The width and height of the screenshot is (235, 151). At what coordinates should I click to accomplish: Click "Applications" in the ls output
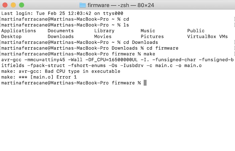click(18, 31)
